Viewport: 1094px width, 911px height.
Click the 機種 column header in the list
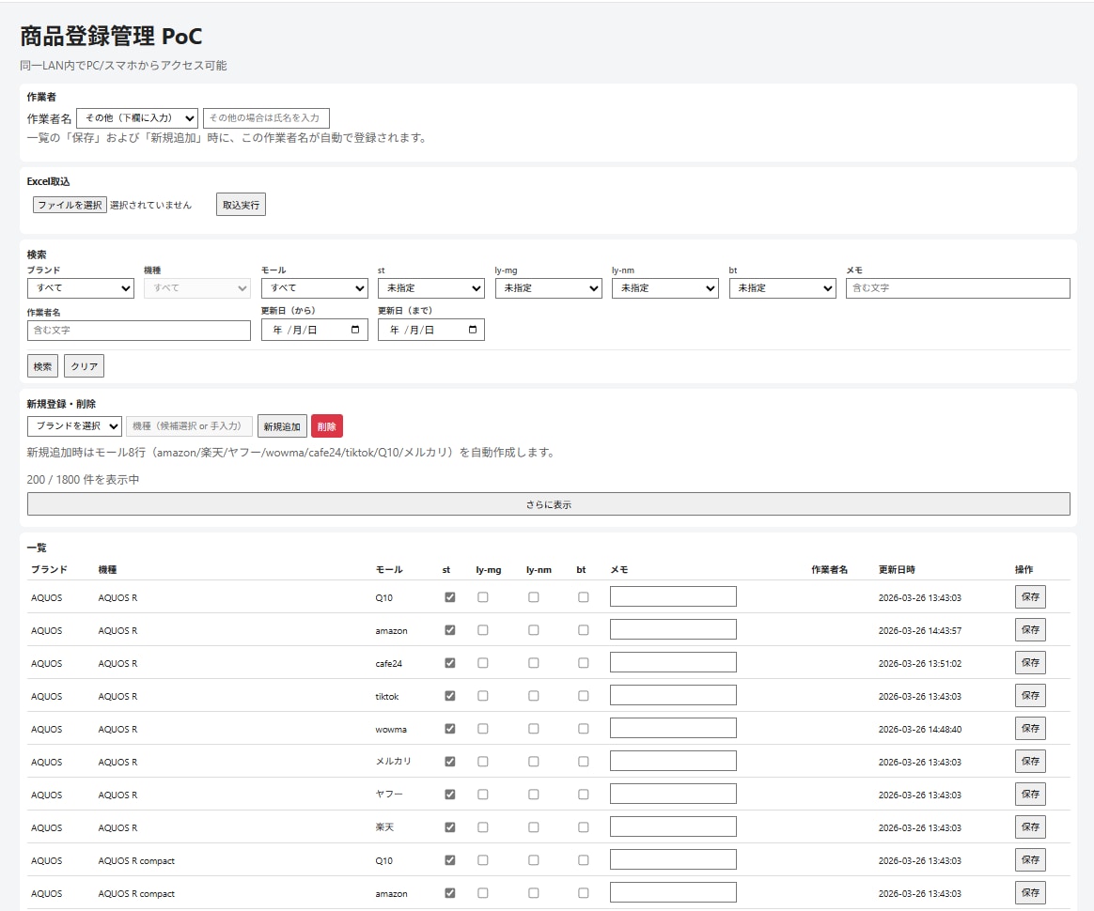pos(107,569)
